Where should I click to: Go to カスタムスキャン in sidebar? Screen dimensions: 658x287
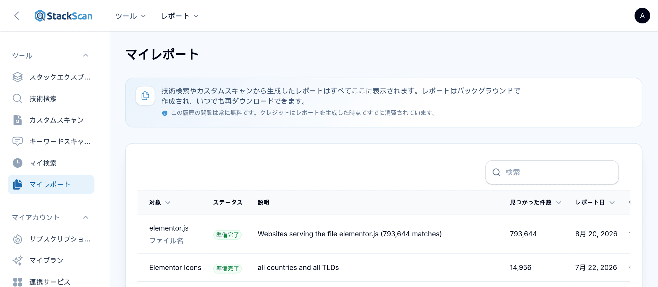(51, 120)
